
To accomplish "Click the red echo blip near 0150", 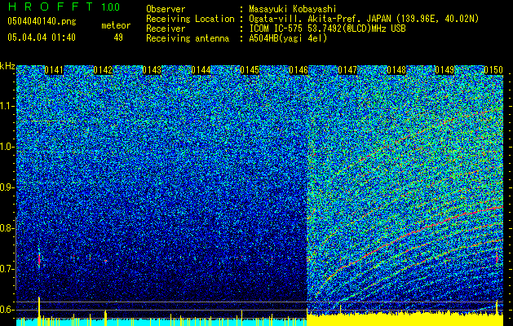I will [497, 258].
